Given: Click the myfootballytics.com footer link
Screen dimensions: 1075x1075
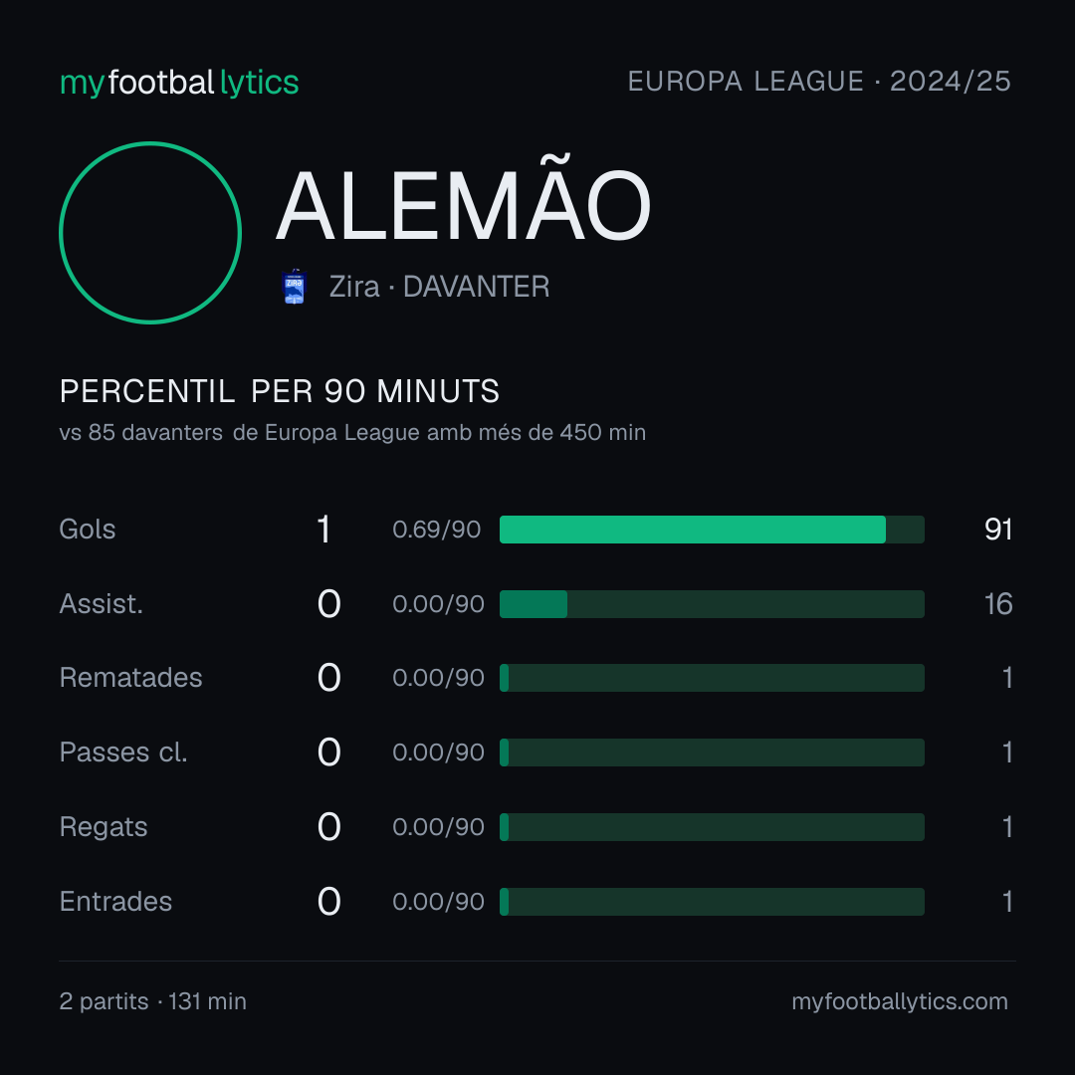Looking at the screenshot, I should pos(900,1001).
